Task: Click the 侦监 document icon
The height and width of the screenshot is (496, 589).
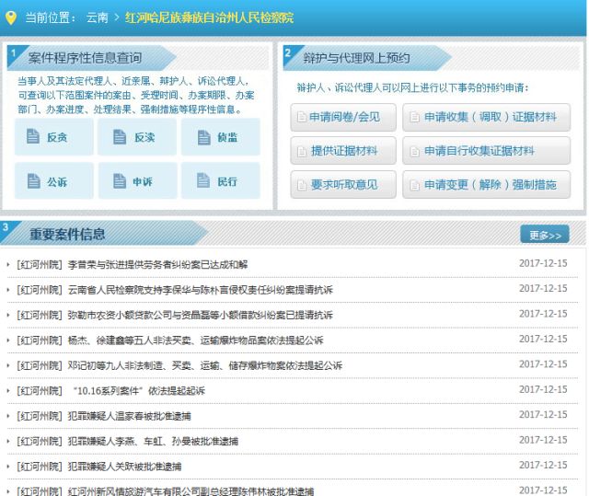Action: click(204, 137)
